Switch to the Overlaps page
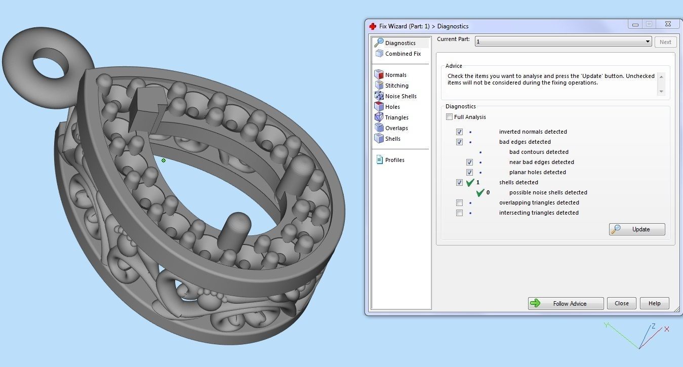The image size is (683, 367). (391, 128)
